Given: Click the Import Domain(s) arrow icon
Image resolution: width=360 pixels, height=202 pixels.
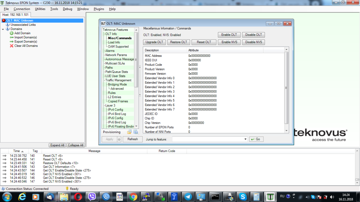Looking at the screenshot, I should pyautogui.click(x=12, y=37).
